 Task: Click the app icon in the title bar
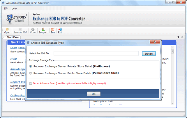coord(3,3)
